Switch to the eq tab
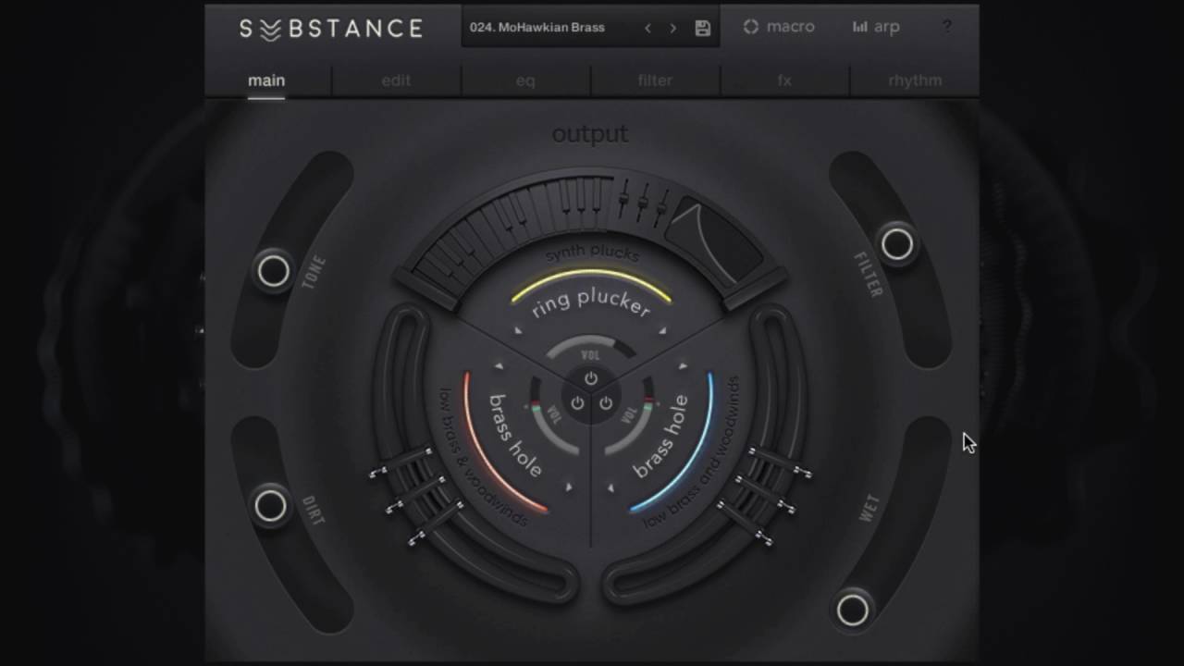The width and height of the screenshot is (1184, 666). click(525, 80)
